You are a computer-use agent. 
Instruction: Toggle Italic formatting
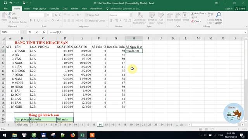pyautogui.click(x=34, y=20)
